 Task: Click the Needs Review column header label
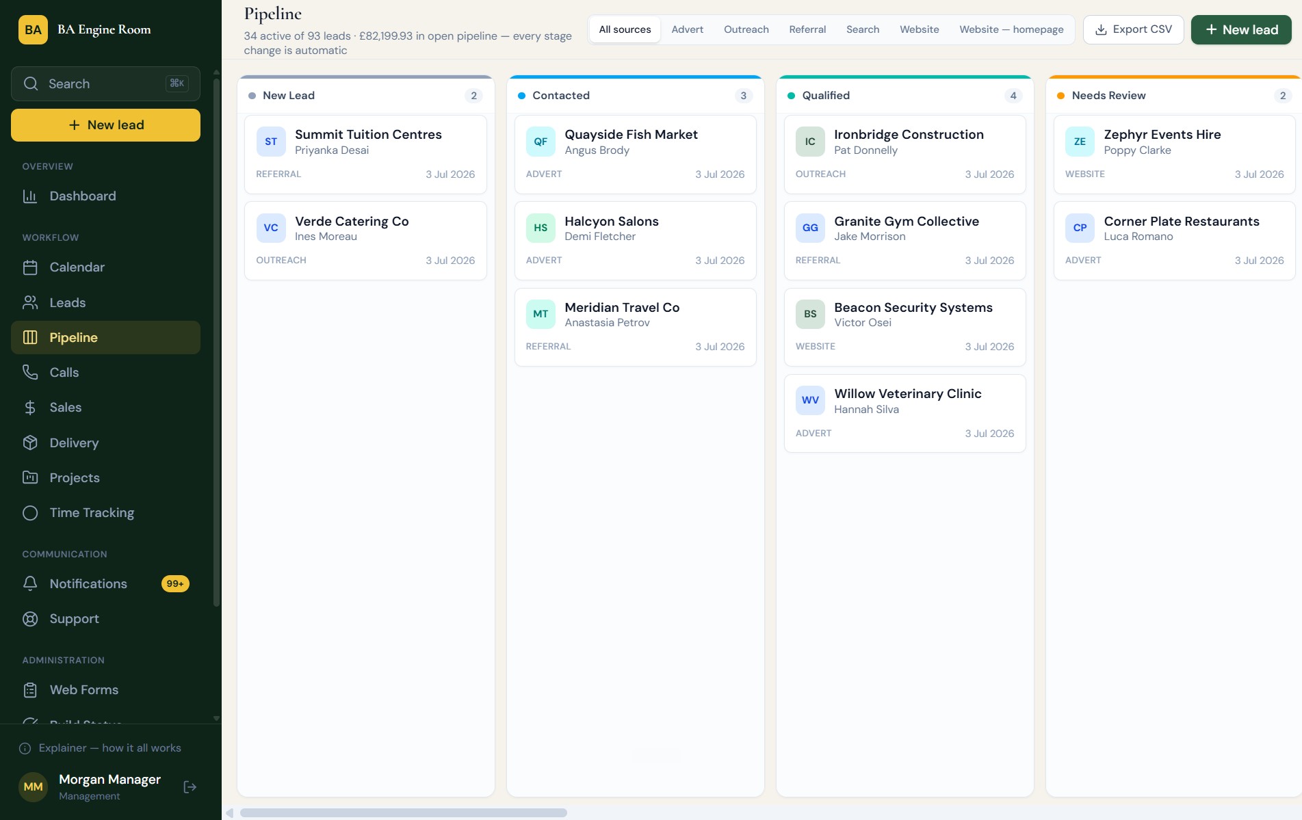(x=1108, y=96)
